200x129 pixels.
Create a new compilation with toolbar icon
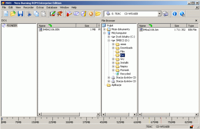(6, 14)
